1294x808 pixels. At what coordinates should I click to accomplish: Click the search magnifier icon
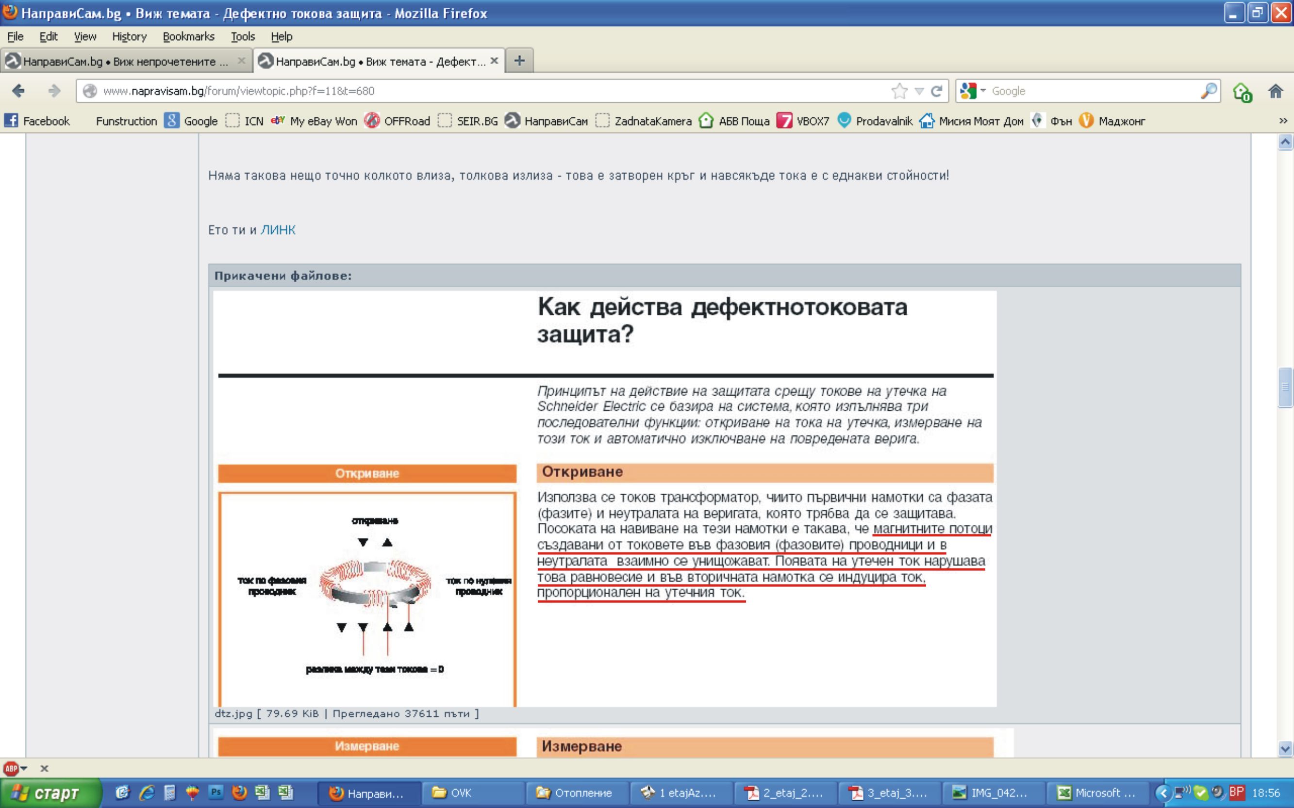1208,91
